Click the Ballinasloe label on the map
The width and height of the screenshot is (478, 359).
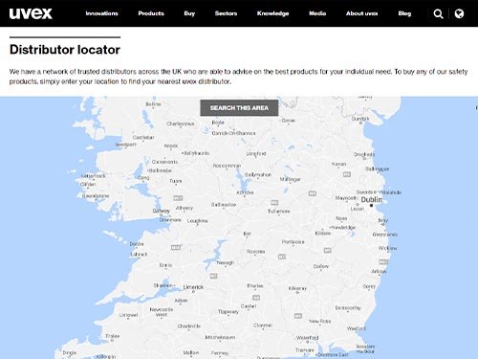224,205
